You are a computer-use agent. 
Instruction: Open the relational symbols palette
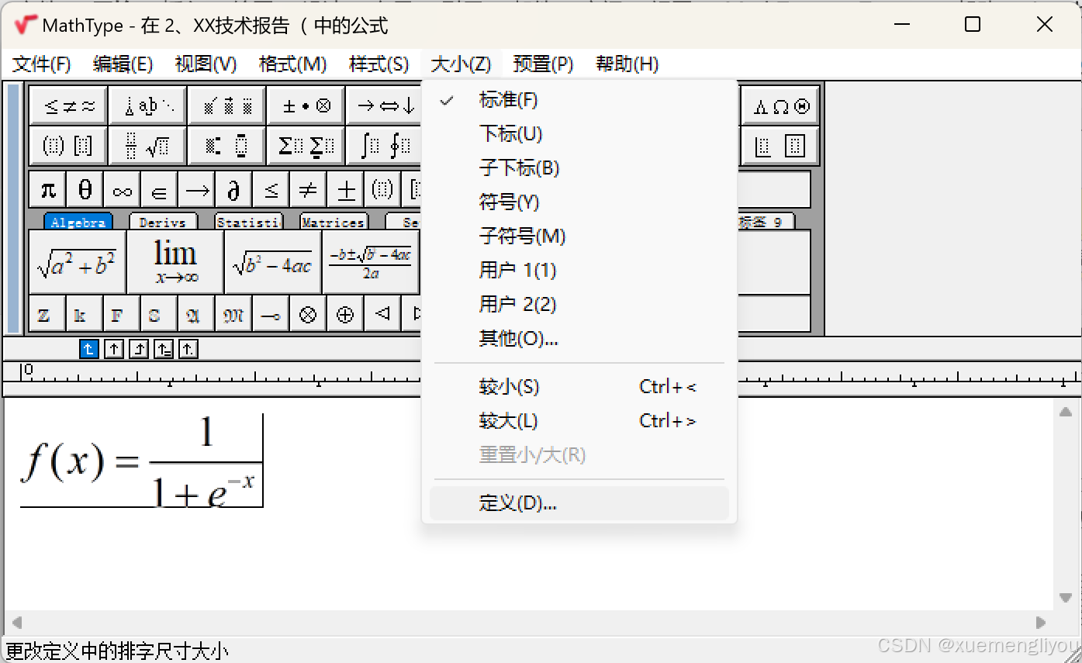67,105
